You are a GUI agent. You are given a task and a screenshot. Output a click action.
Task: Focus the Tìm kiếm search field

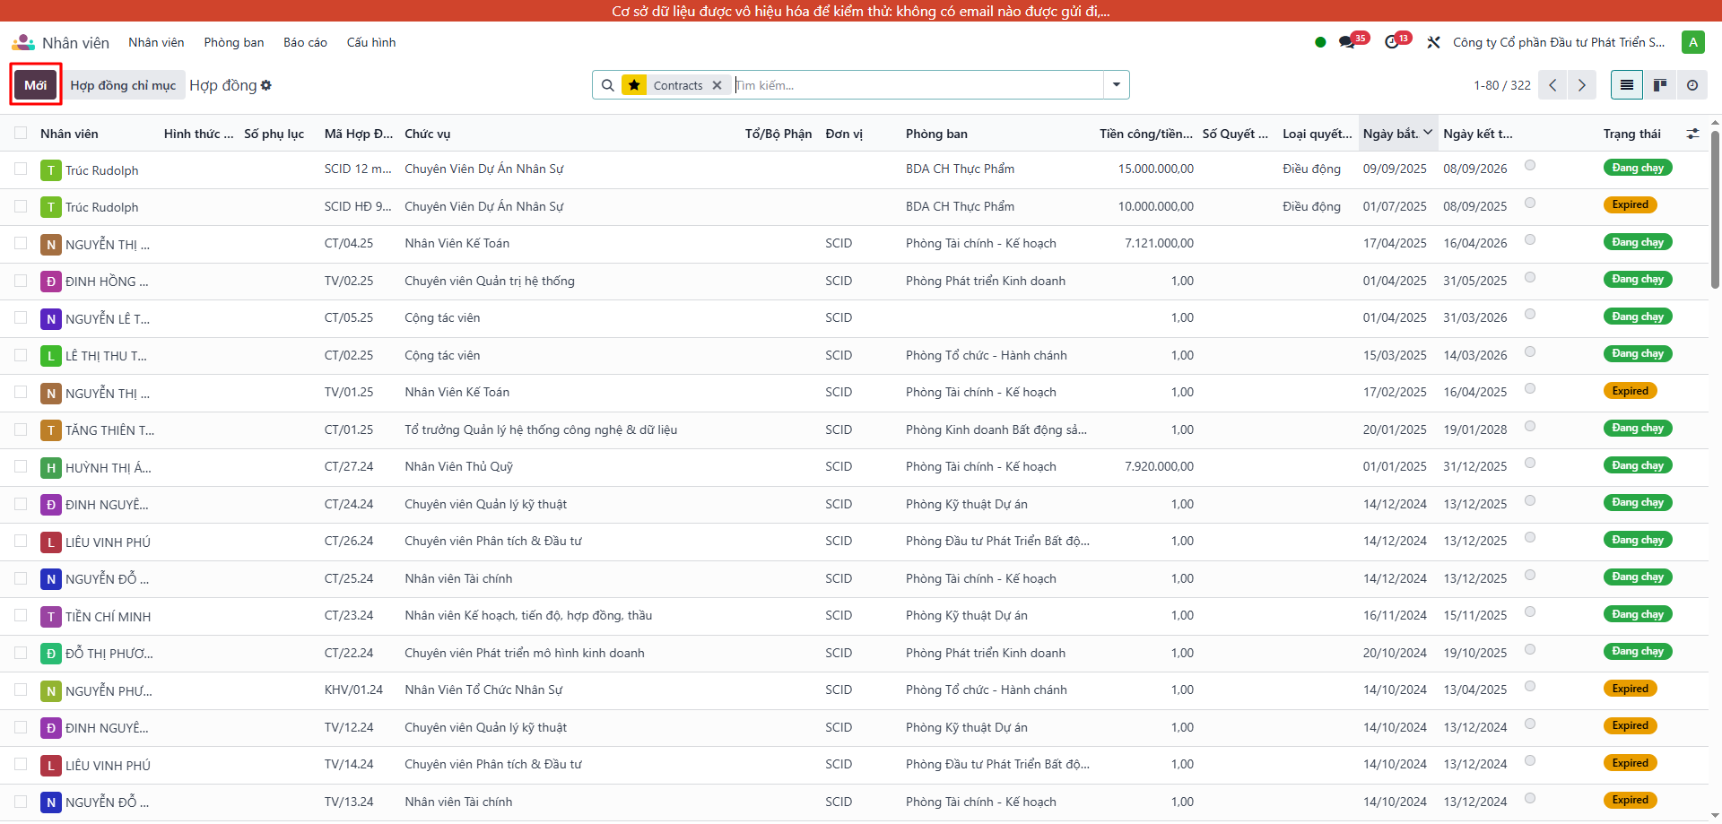918,85
